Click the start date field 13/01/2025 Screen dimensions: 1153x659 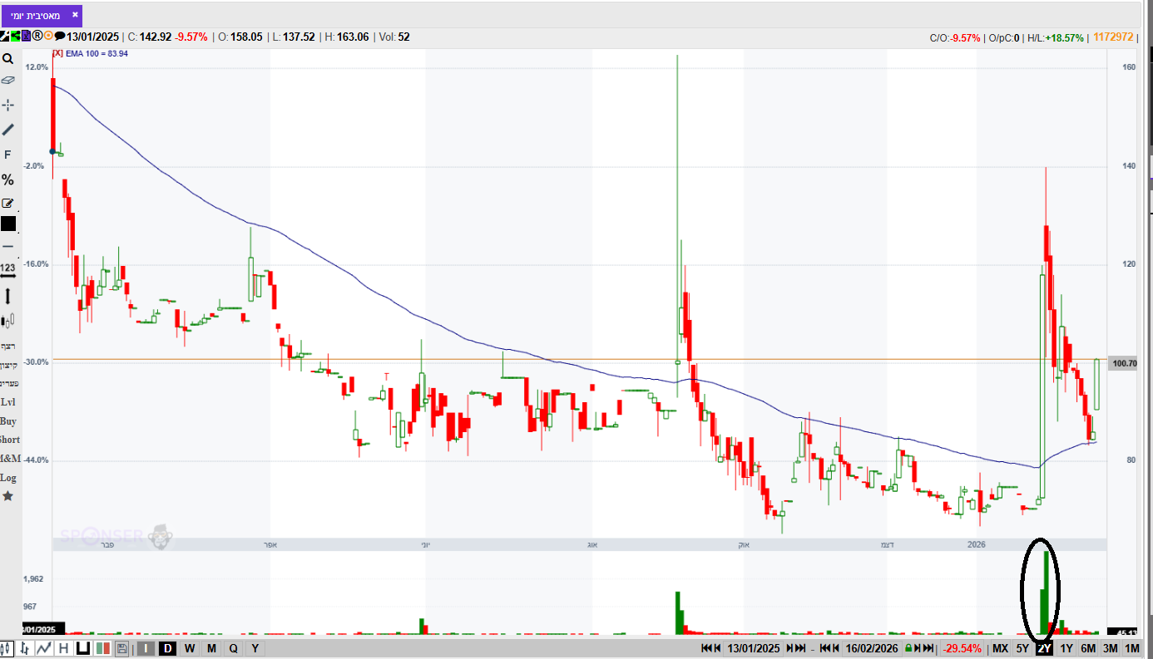pyautogui.click(x=755, y=648)
